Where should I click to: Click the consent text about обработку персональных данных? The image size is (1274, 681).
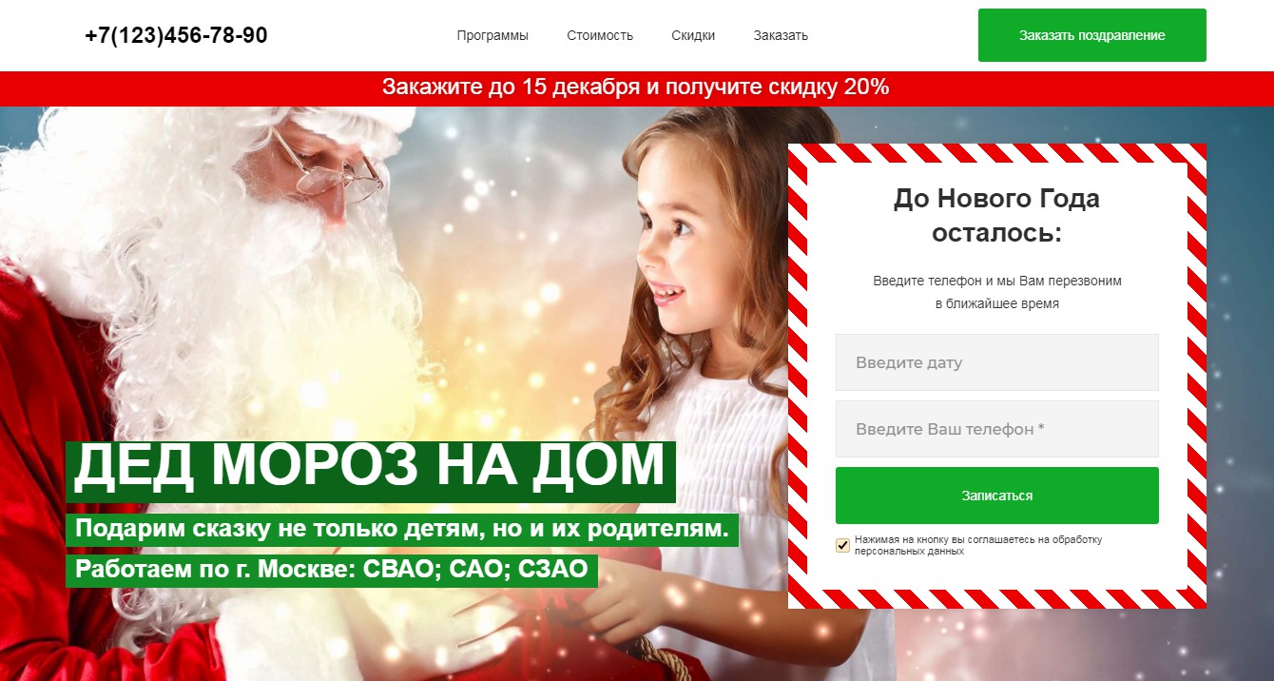tap(978, 545)
